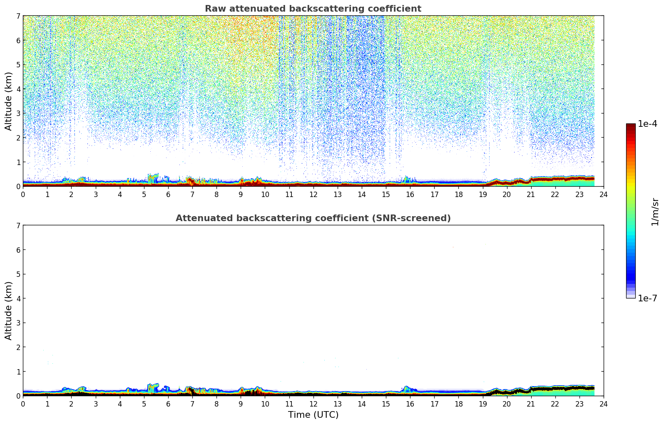664x424 pixels.
Task: Click the colorbar's '1e-7' minimum label
Action: [x=647, y=298]
